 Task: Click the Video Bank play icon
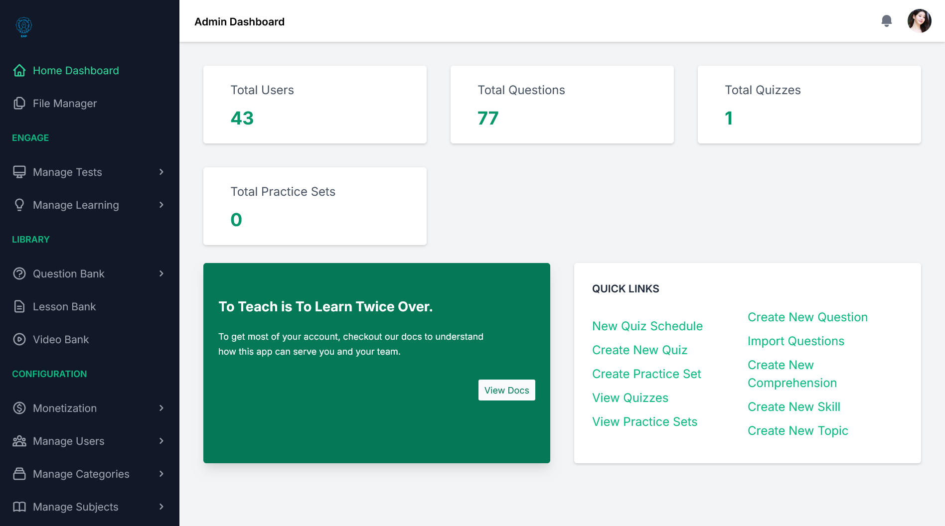19,340
